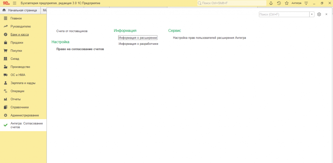This screenshot has height=163, width=333.
Task: Switch to Начальная страница tab
Action: (22, 10)
